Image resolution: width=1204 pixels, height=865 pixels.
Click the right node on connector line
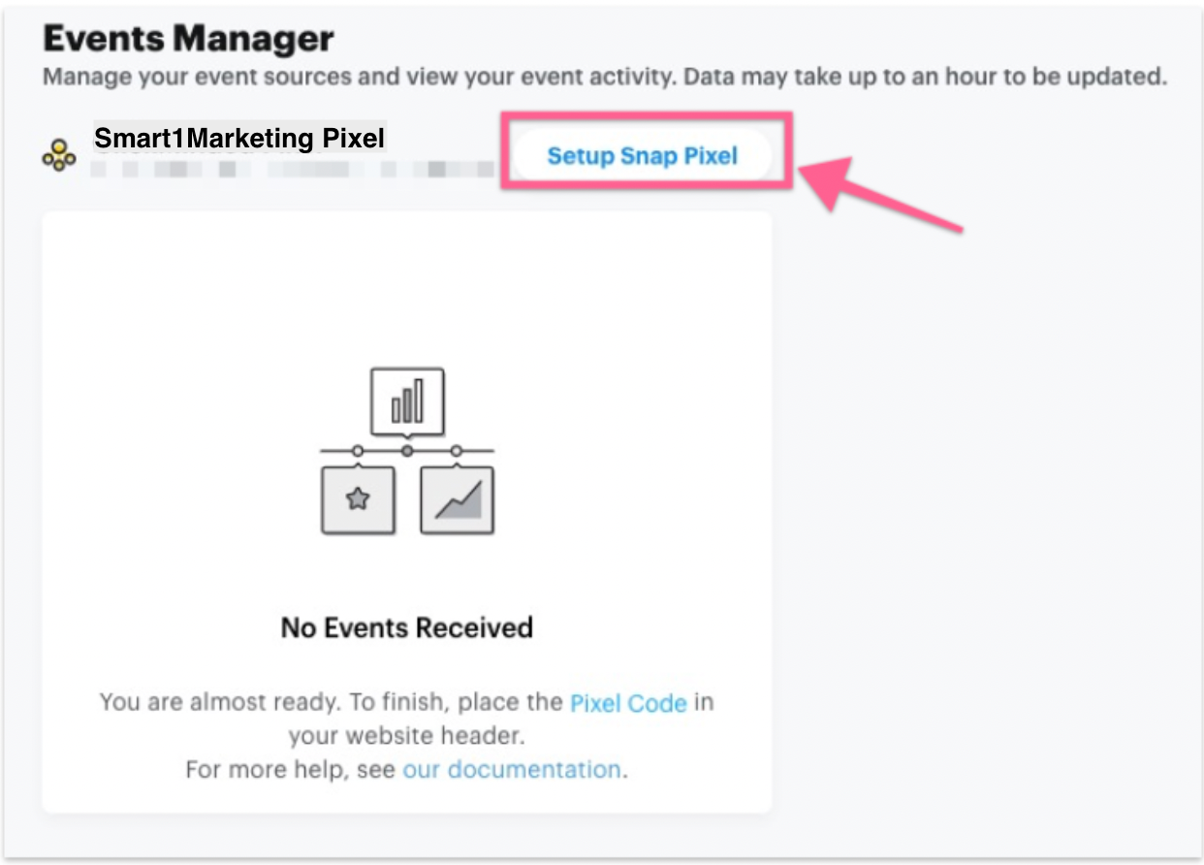point(457,451)
